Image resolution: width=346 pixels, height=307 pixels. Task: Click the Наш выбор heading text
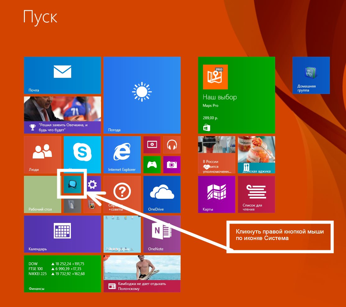point(220,97)
